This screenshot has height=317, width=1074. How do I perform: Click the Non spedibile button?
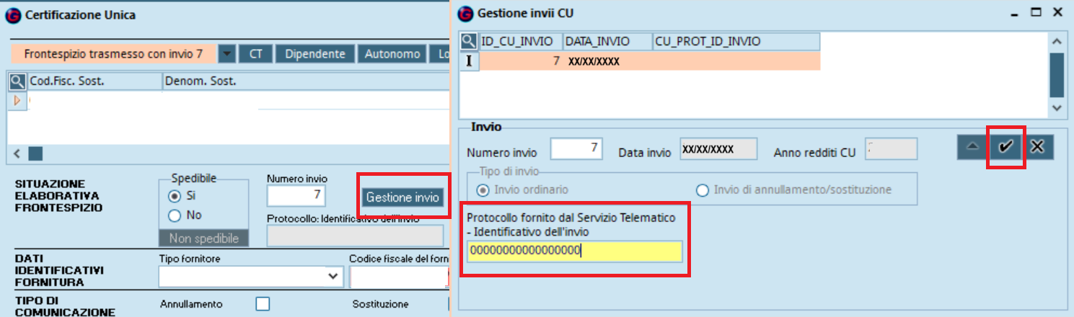point(203,238)
